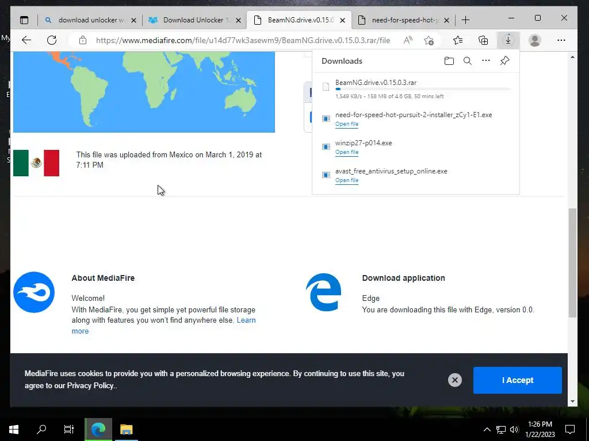Open downloads folder icon in Downloads panel
This screenshot has height=441, width=589.
449,61
